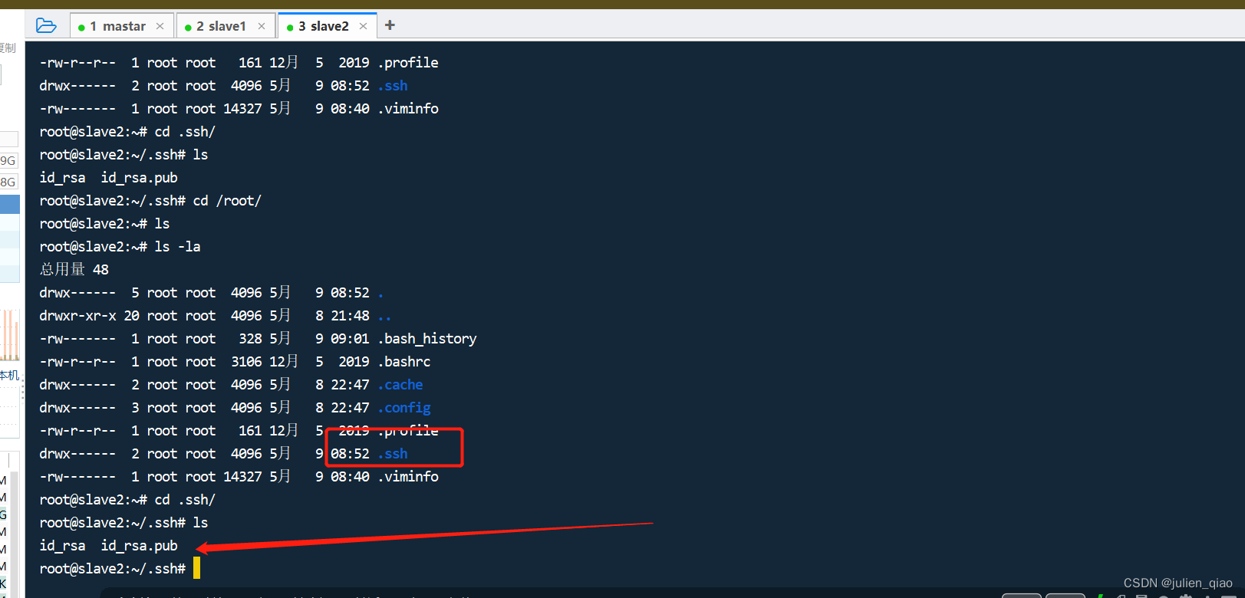Click the 'cd /root/' command line

[x=150, y=201]
